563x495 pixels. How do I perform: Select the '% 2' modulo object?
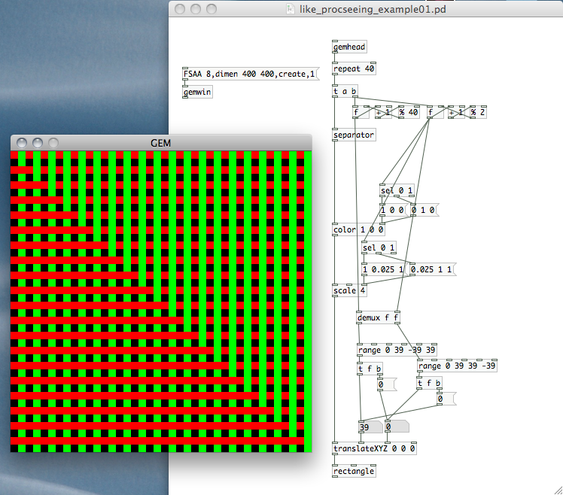478,112
